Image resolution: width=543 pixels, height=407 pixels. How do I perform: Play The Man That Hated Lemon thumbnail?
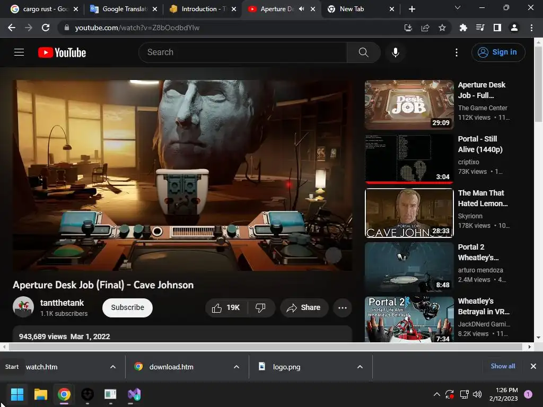(409, 213)
